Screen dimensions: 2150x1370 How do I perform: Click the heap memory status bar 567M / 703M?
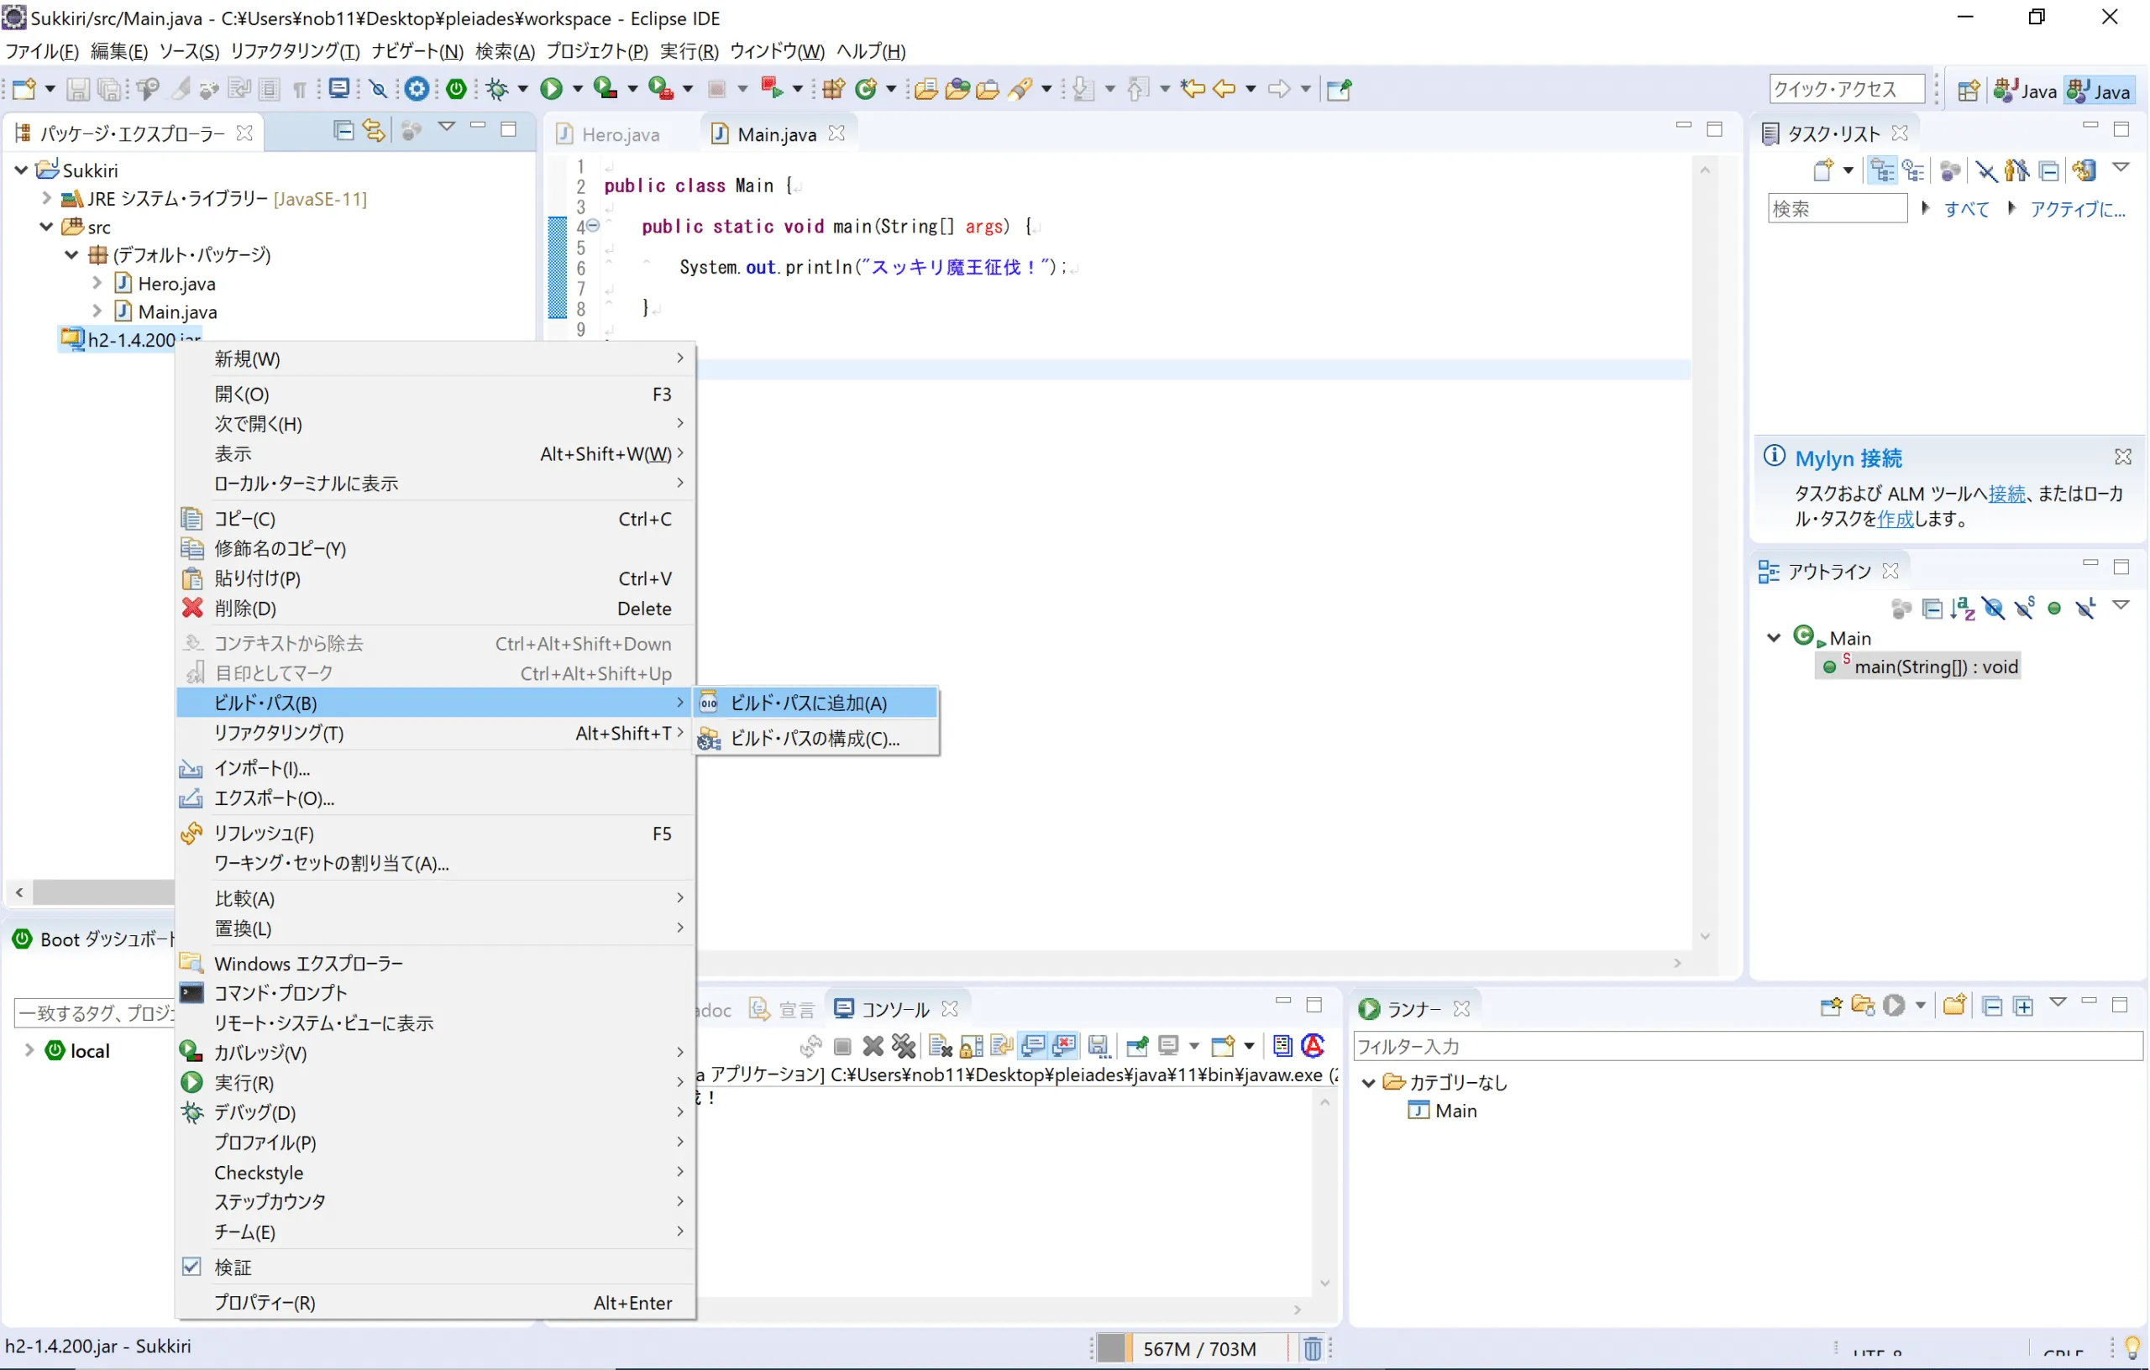[1199, 1347]
